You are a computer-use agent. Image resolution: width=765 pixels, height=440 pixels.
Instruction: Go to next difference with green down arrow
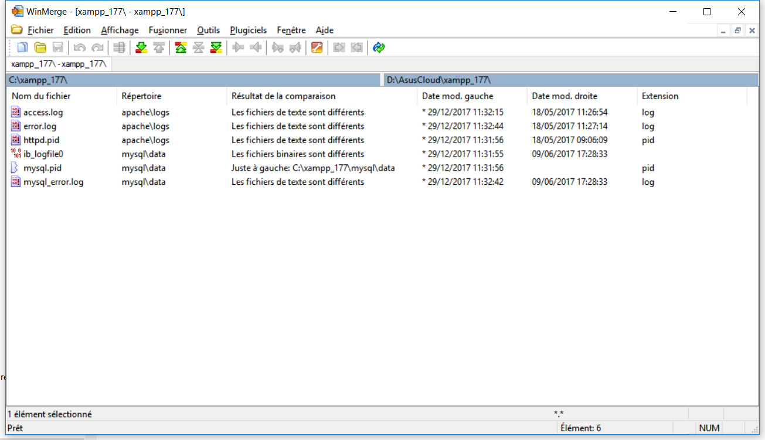click(141, 48)
